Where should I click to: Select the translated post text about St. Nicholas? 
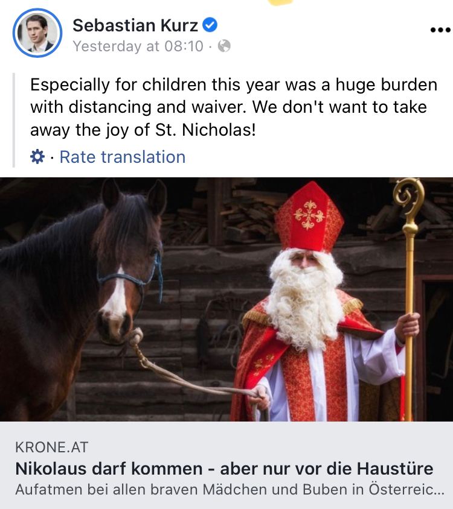point(234,107)
